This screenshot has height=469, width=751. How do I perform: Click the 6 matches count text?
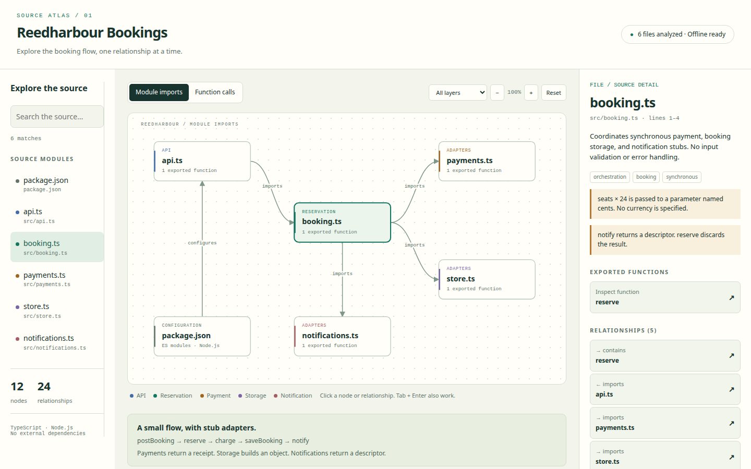click(26, 139)
